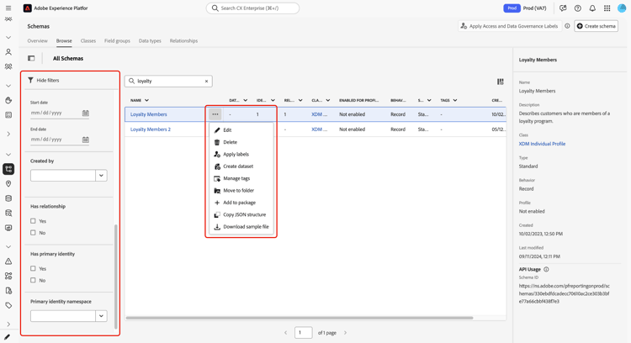Click the info icon beside governance labels

pyautogui.click(x=567, y=26)
